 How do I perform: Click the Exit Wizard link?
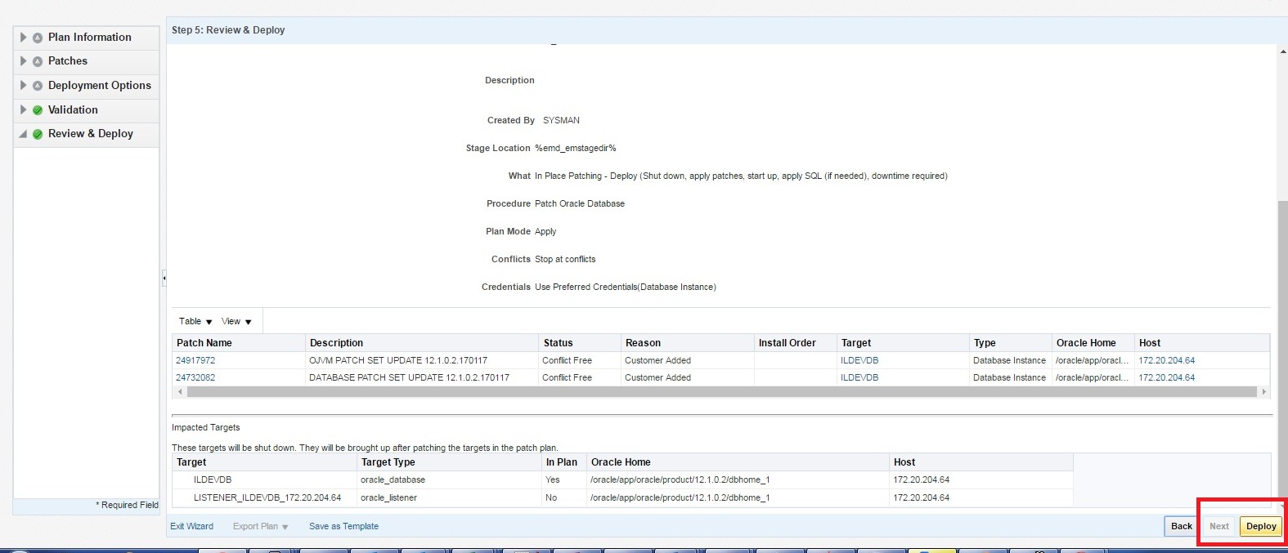tap(191, 527)
